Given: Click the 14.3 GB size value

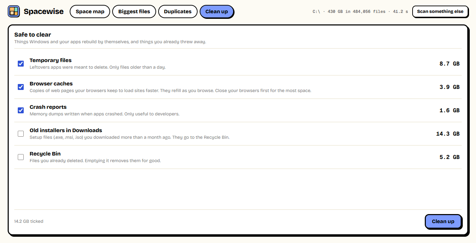Looking at the screenshot, I should [448, 134].
